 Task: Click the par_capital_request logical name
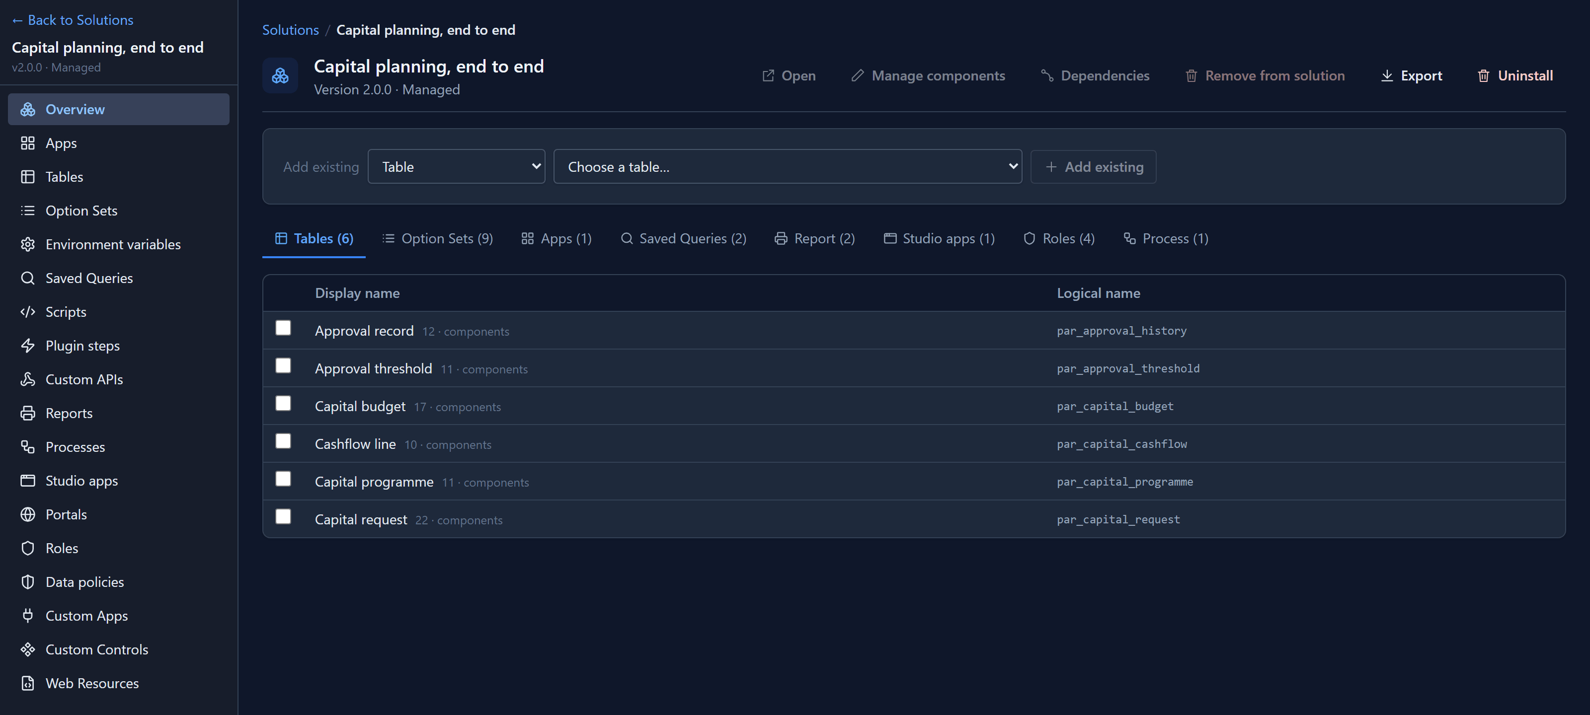1118,519
